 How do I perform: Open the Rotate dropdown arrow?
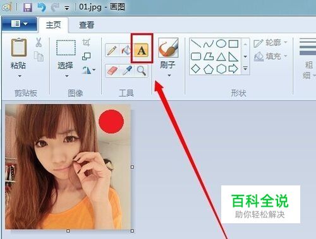pyautogui.click(x=94, y=69)
